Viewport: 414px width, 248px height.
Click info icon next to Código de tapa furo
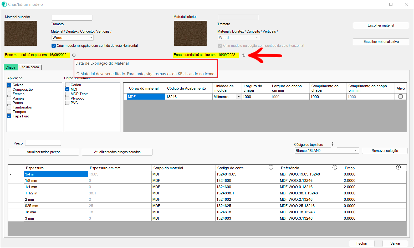[333, 144]
